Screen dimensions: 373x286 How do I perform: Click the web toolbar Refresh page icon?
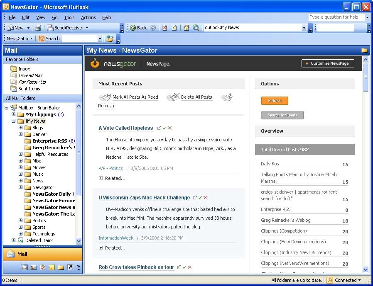174,28
